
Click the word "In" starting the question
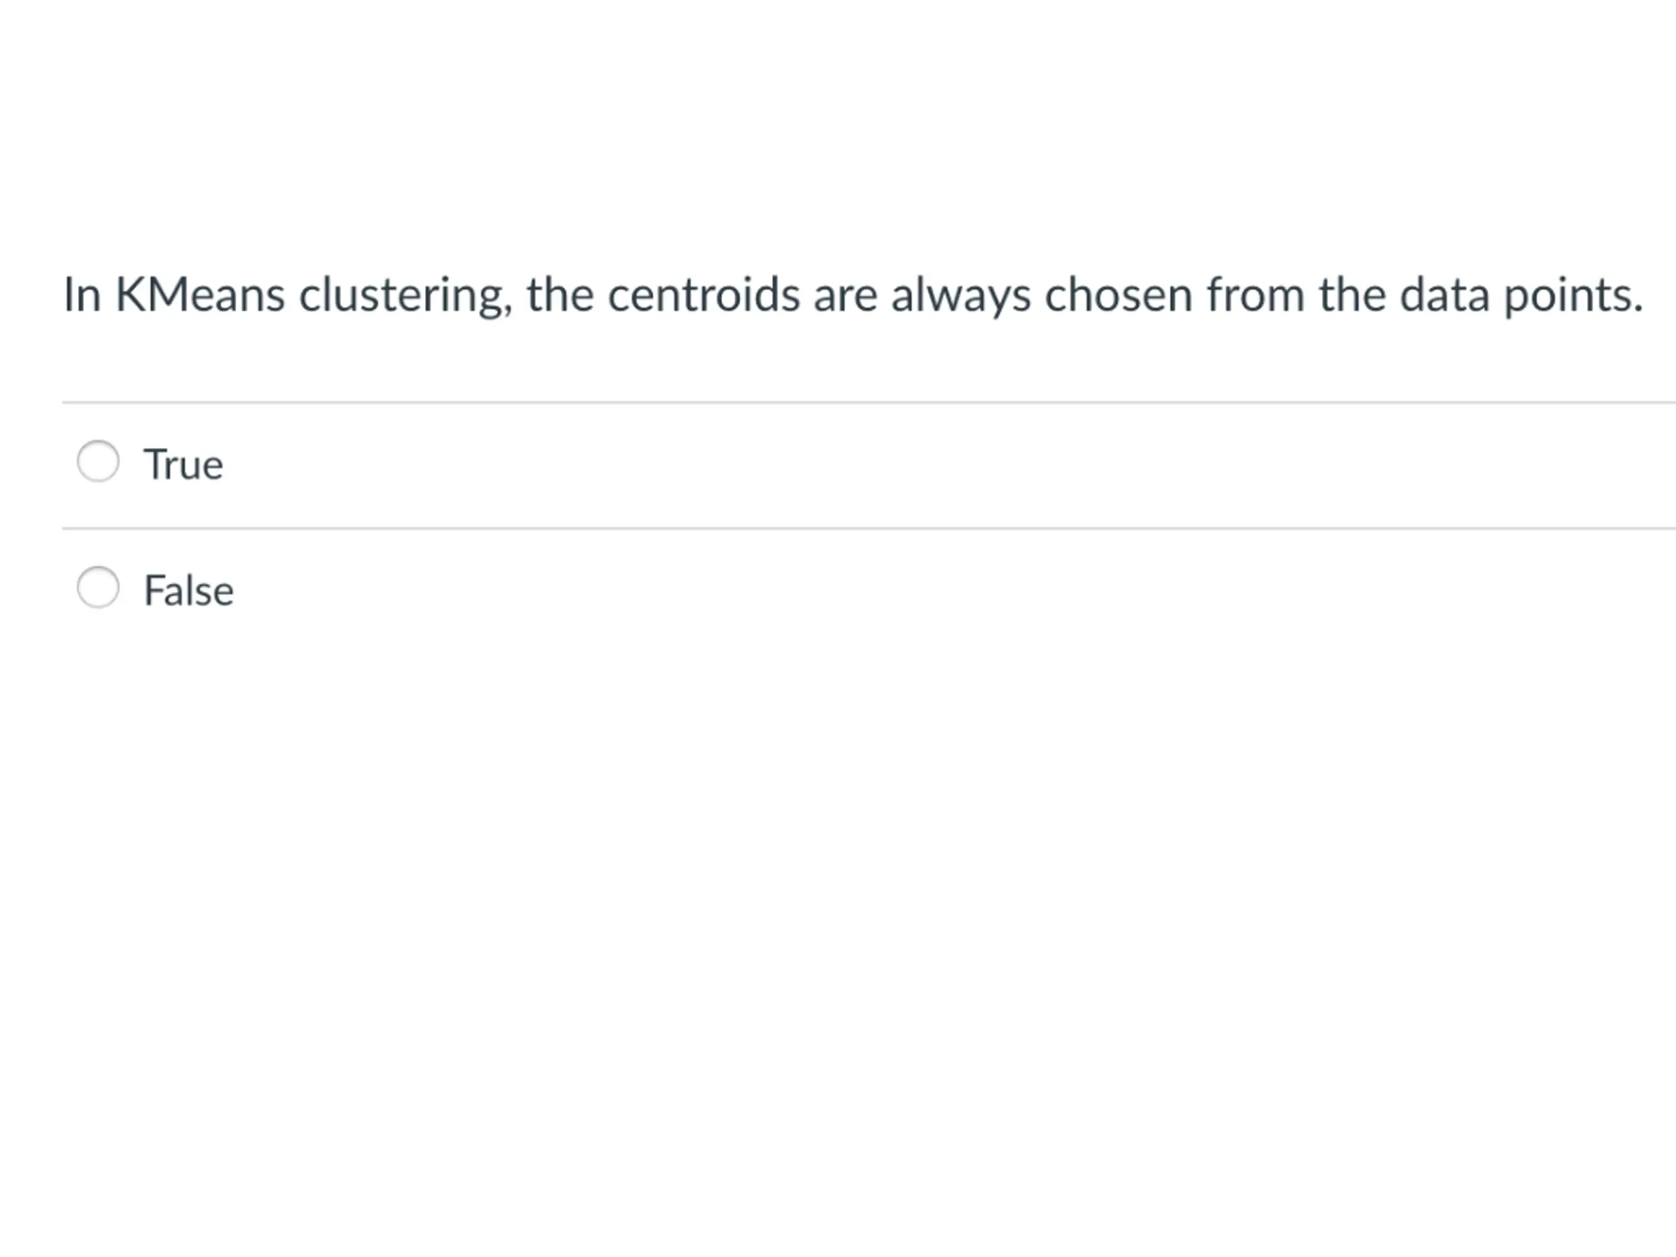[x=82, y=295]
